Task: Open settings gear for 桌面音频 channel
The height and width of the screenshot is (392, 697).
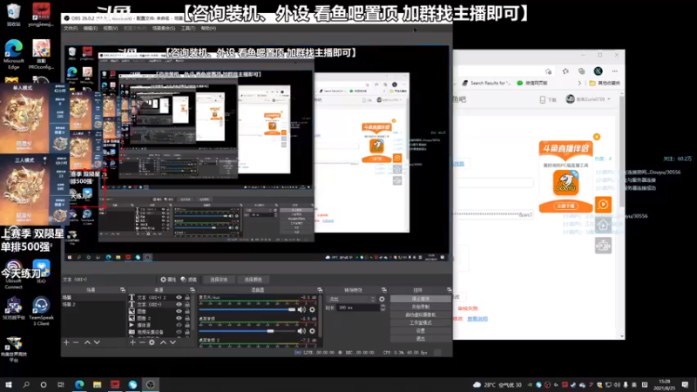Action: pos(312,331)
